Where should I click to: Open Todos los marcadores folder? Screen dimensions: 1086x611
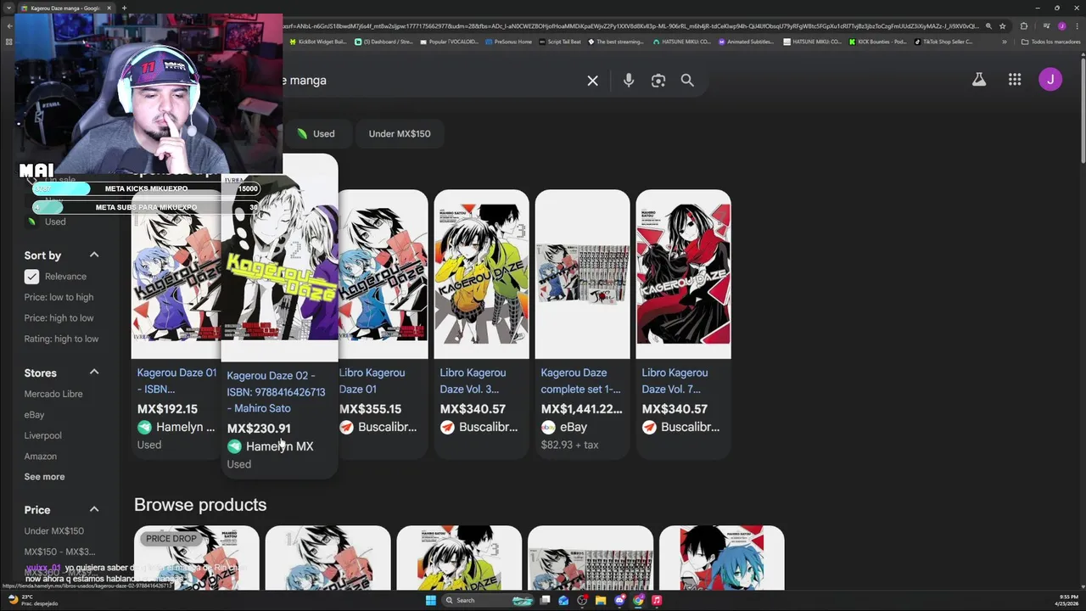[x=1050, y=42]
